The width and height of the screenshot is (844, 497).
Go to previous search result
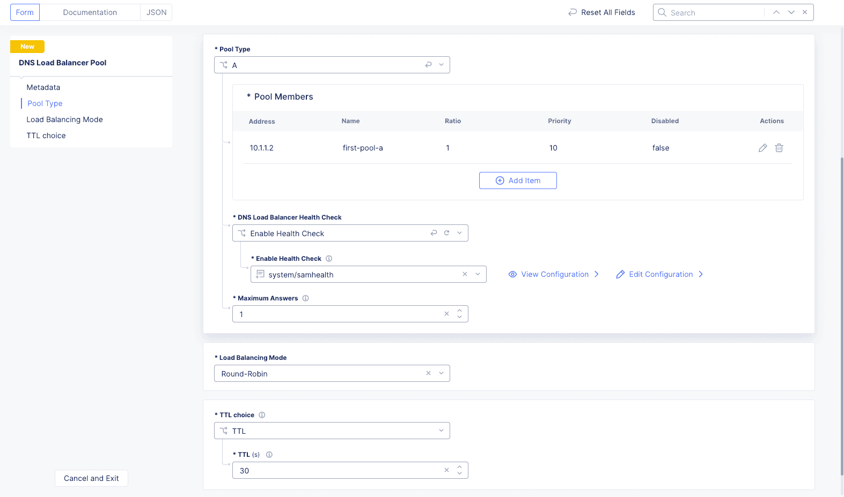776,12
